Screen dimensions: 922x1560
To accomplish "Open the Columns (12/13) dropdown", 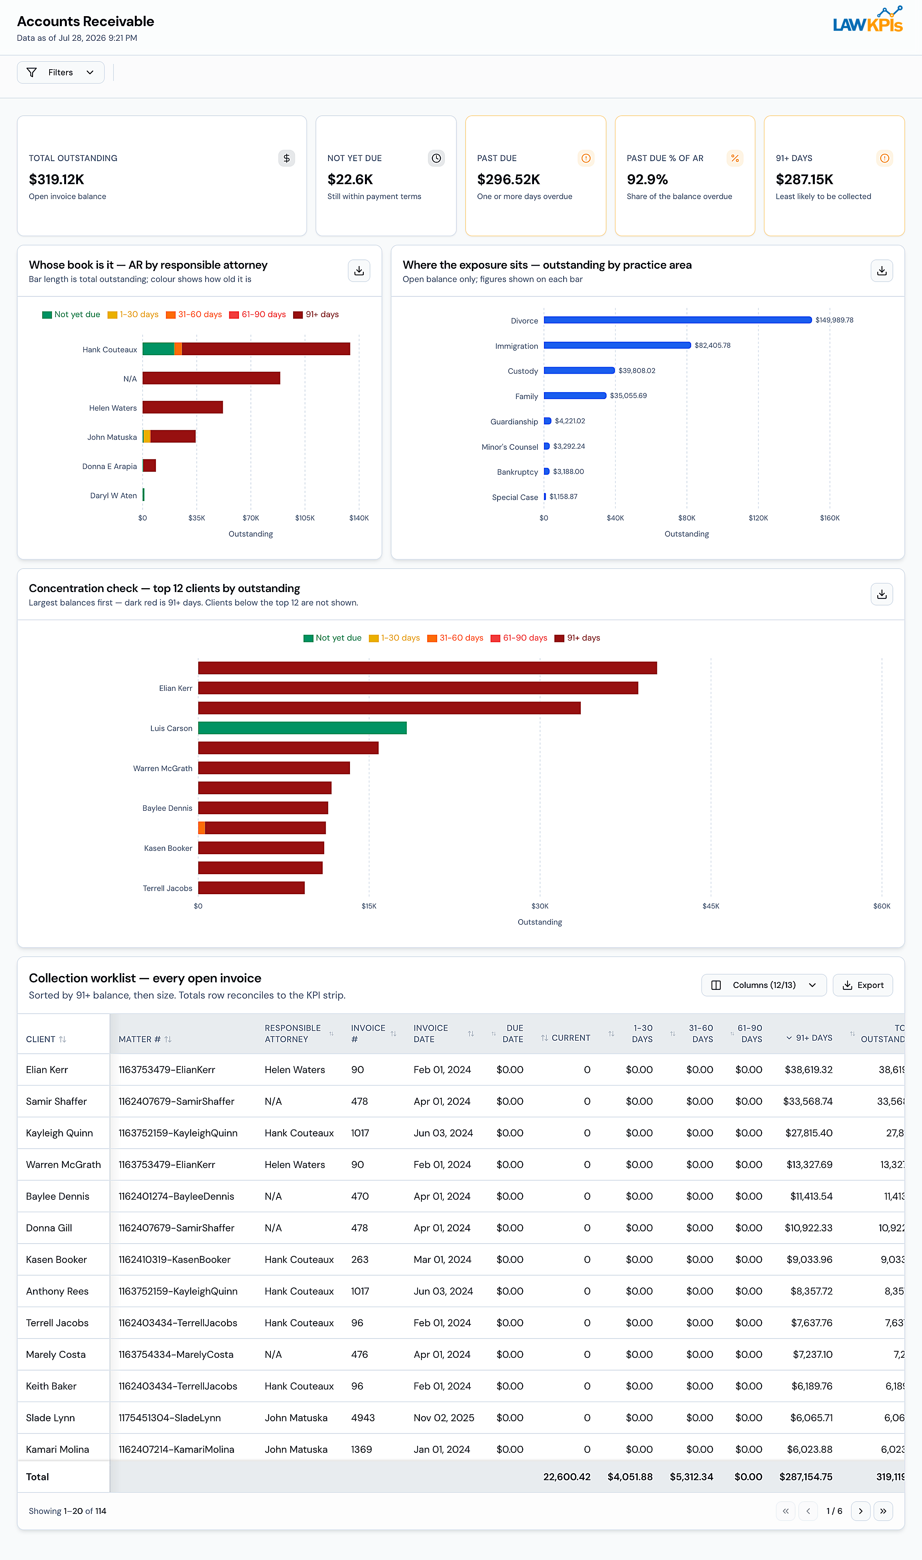I will pos(764,985).
